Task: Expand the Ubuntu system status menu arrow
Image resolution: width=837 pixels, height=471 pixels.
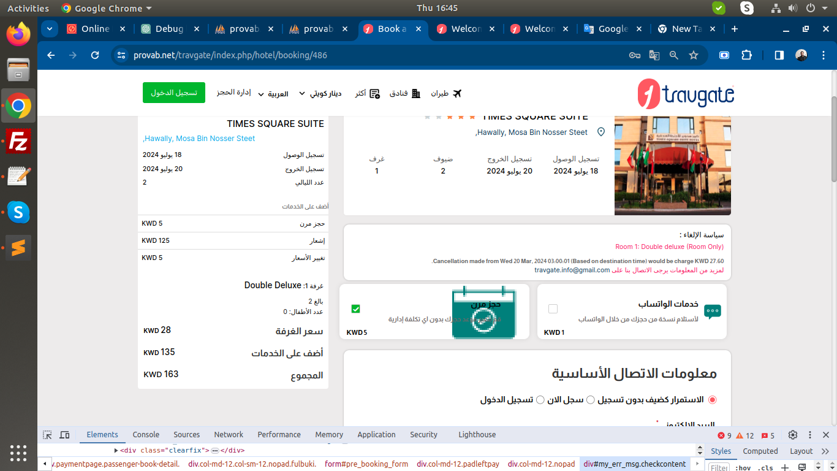Action: (826, 8)
